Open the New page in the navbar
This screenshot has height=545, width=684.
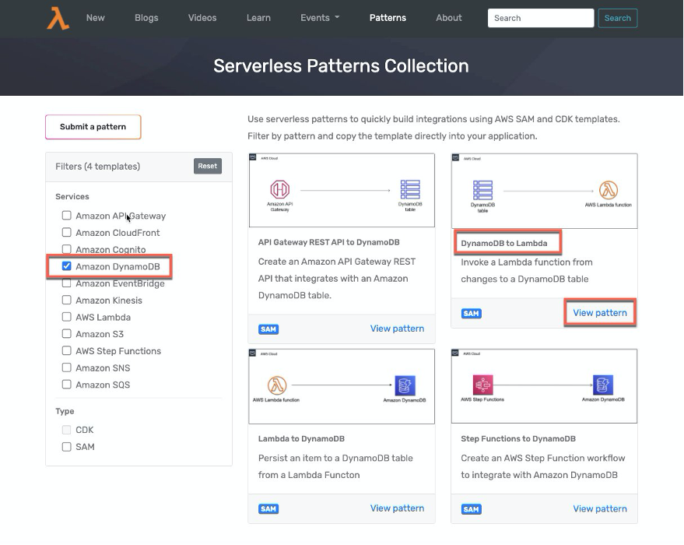coord(95,18)
